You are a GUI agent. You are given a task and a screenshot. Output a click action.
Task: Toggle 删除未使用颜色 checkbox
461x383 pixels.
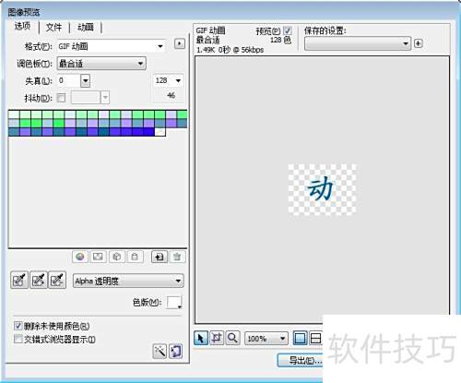tap(18, 326)
